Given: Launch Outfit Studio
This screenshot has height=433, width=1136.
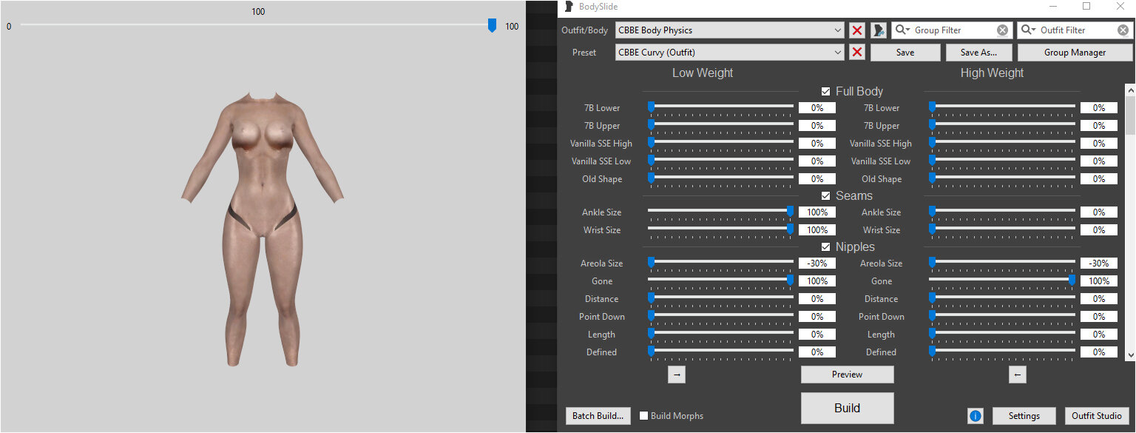Looking at the screenshot, I should click(x=1098, y=416).
